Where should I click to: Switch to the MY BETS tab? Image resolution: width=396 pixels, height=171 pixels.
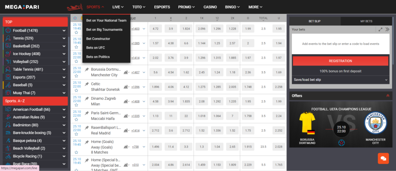coord(366,21)
